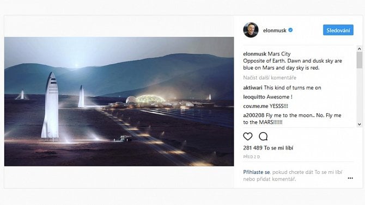Click the comments scrollbar thumb

[360, 60]
